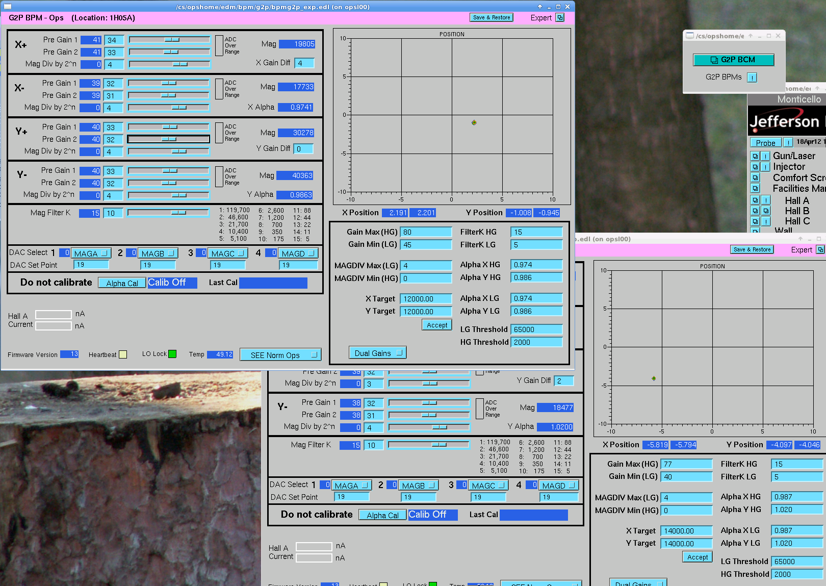The width and height of the screenshot is (826, 586).
Task: Open the Injector exclamation menu icon
Action: click(765, 167)
